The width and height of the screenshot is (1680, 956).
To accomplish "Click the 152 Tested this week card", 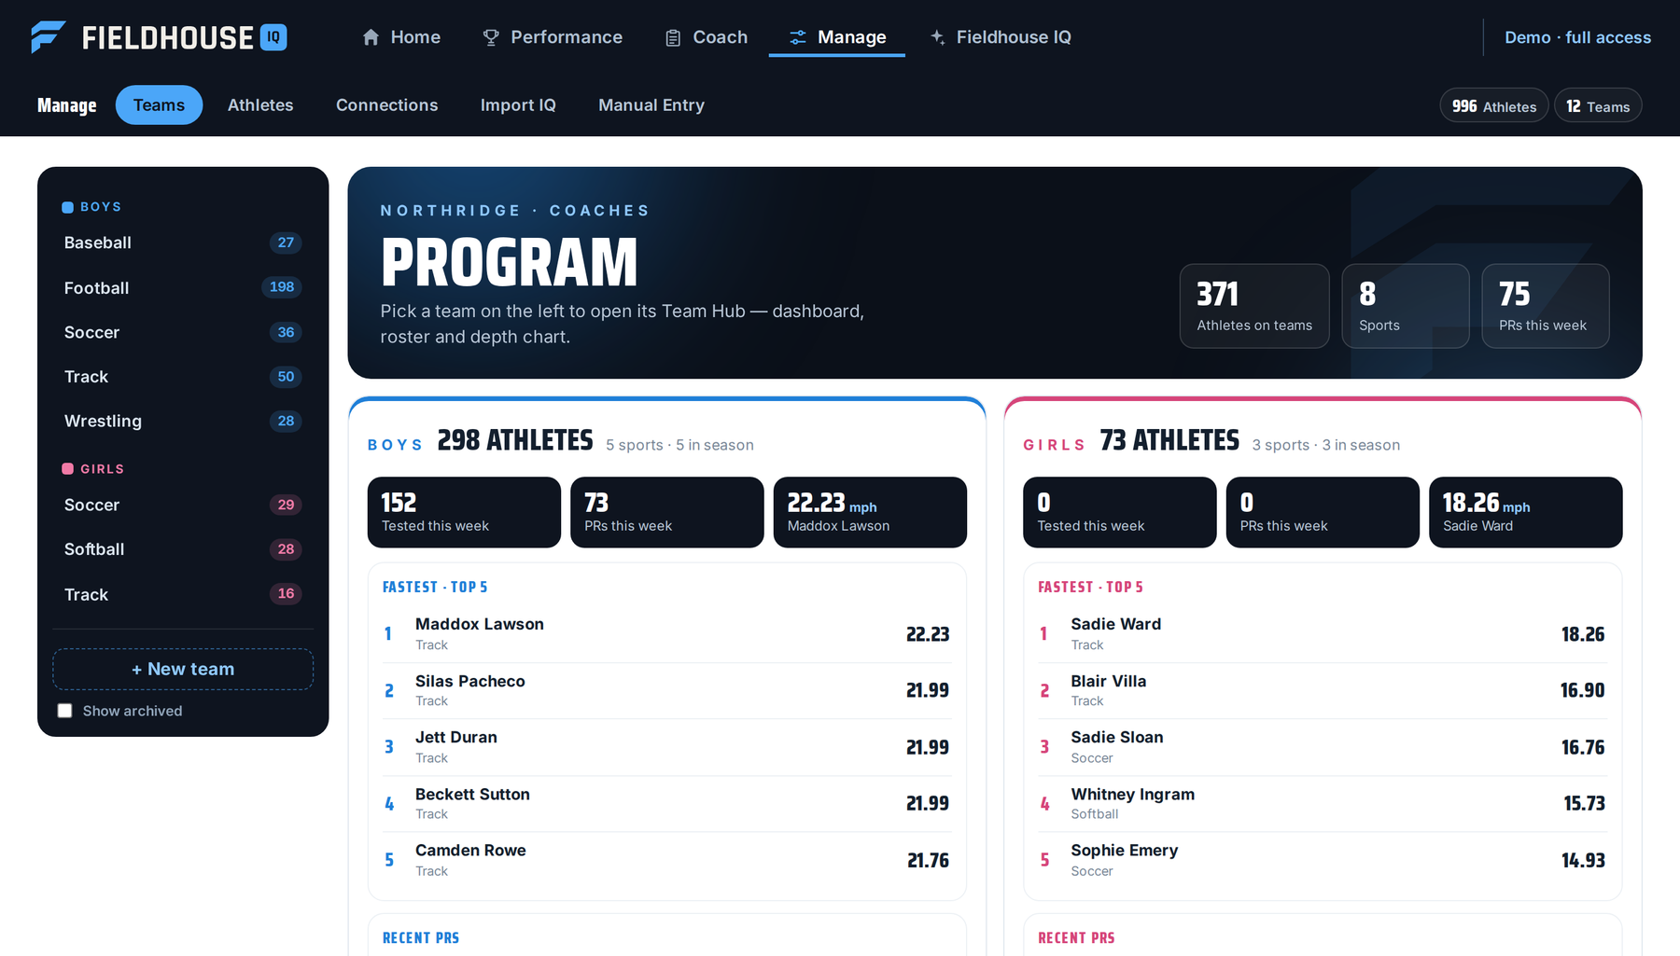I will click(x=464, y=512).
